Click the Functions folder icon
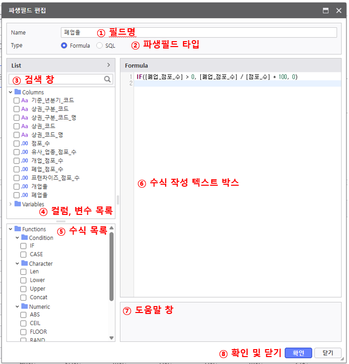 pyautogui.click(x=18, y=229)
